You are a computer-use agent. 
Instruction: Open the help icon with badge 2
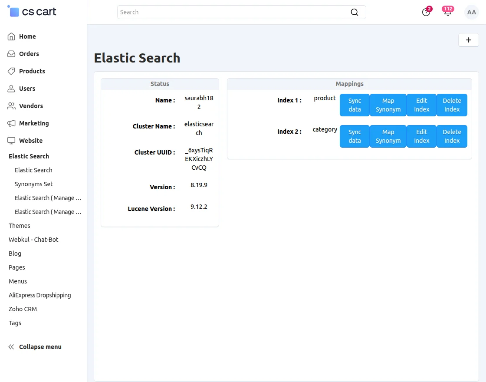pos(426,12)
